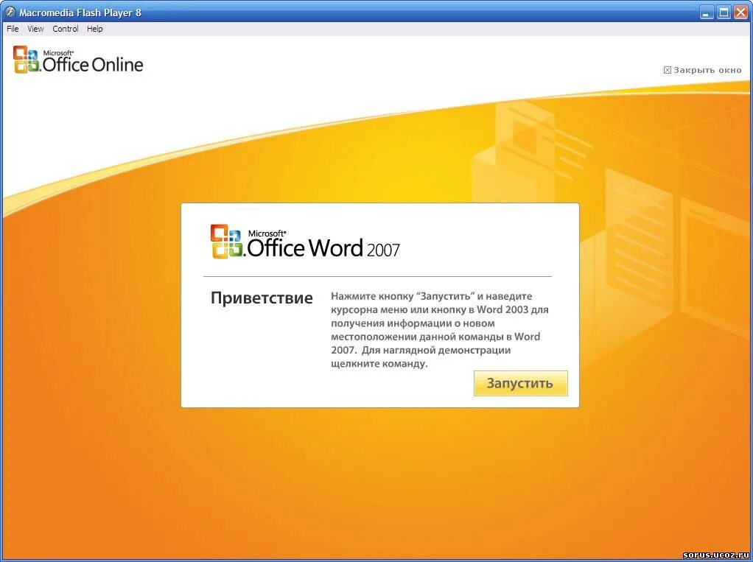Click the minimize icon on title bar

[x=708, y=12]
